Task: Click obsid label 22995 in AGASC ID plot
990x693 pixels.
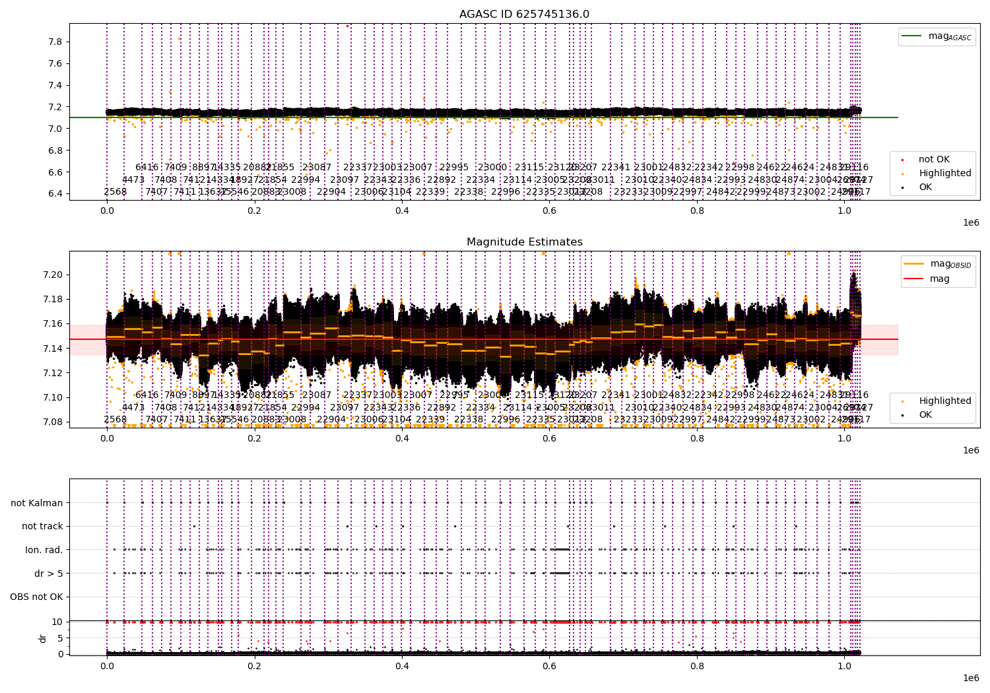Action: [454, 168]
